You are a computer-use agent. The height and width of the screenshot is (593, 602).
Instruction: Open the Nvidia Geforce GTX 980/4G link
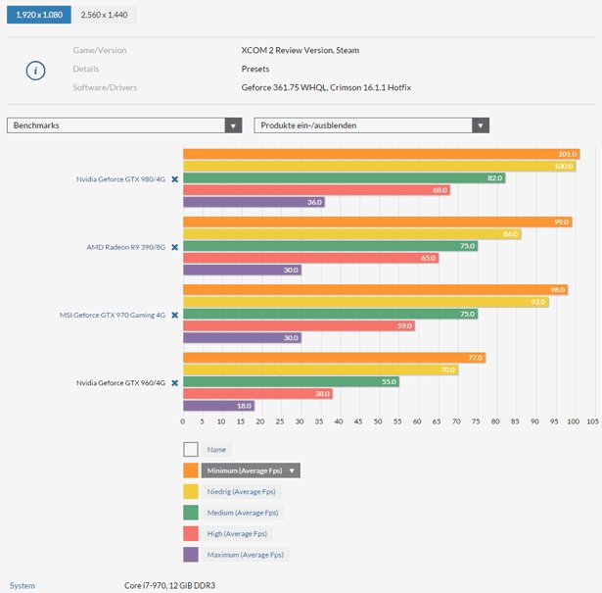coord(121,179)
